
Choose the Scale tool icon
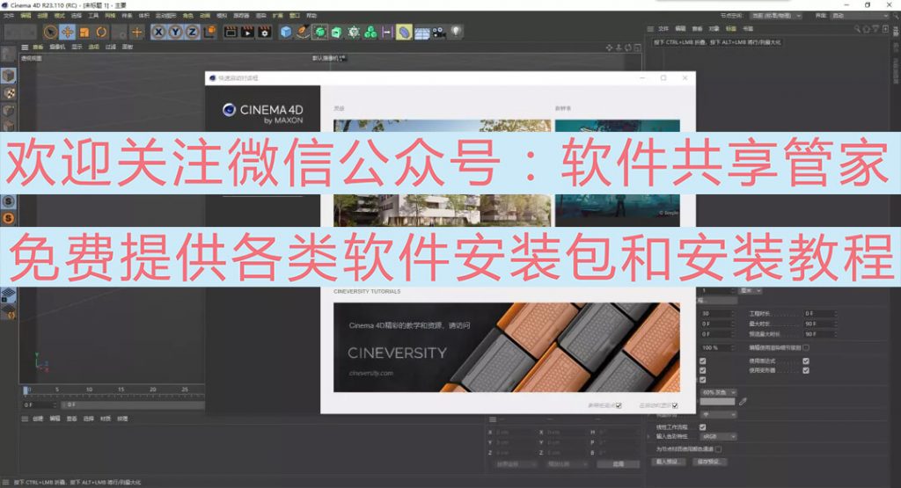click(x=84, y=33)
